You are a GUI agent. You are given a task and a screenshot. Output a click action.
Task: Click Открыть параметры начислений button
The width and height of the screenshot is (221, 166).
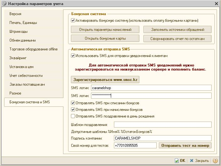(x=105, y=30)
